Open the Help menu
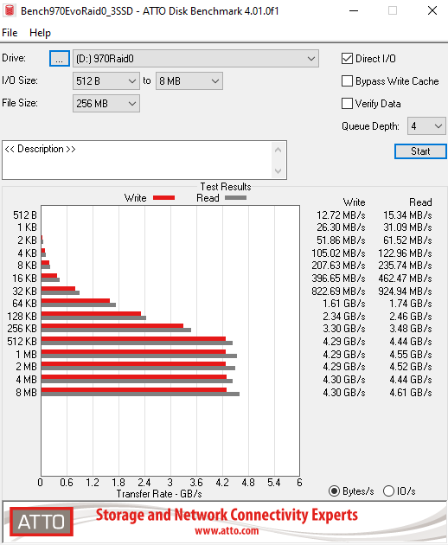 click(40, 33)
